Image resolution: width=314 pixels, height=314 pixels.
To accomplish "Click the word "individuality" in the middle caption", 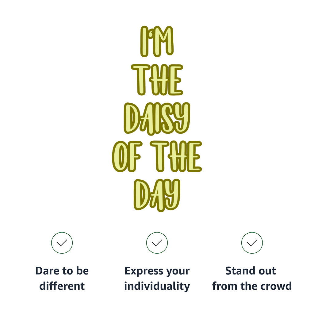I will pos(157,286).
